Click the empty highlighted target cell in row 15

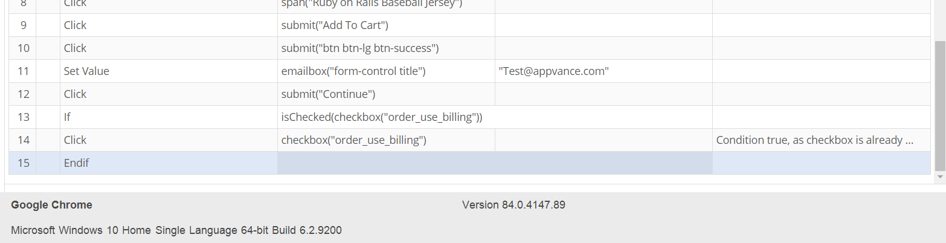[494, 163]
